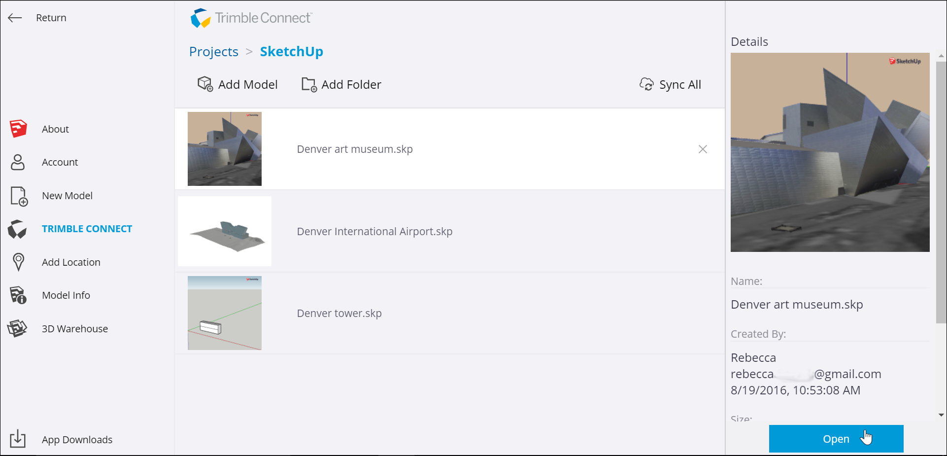947x456 pixels.
Task: Click the App Downloads download icon
Action: click(18, 438)
